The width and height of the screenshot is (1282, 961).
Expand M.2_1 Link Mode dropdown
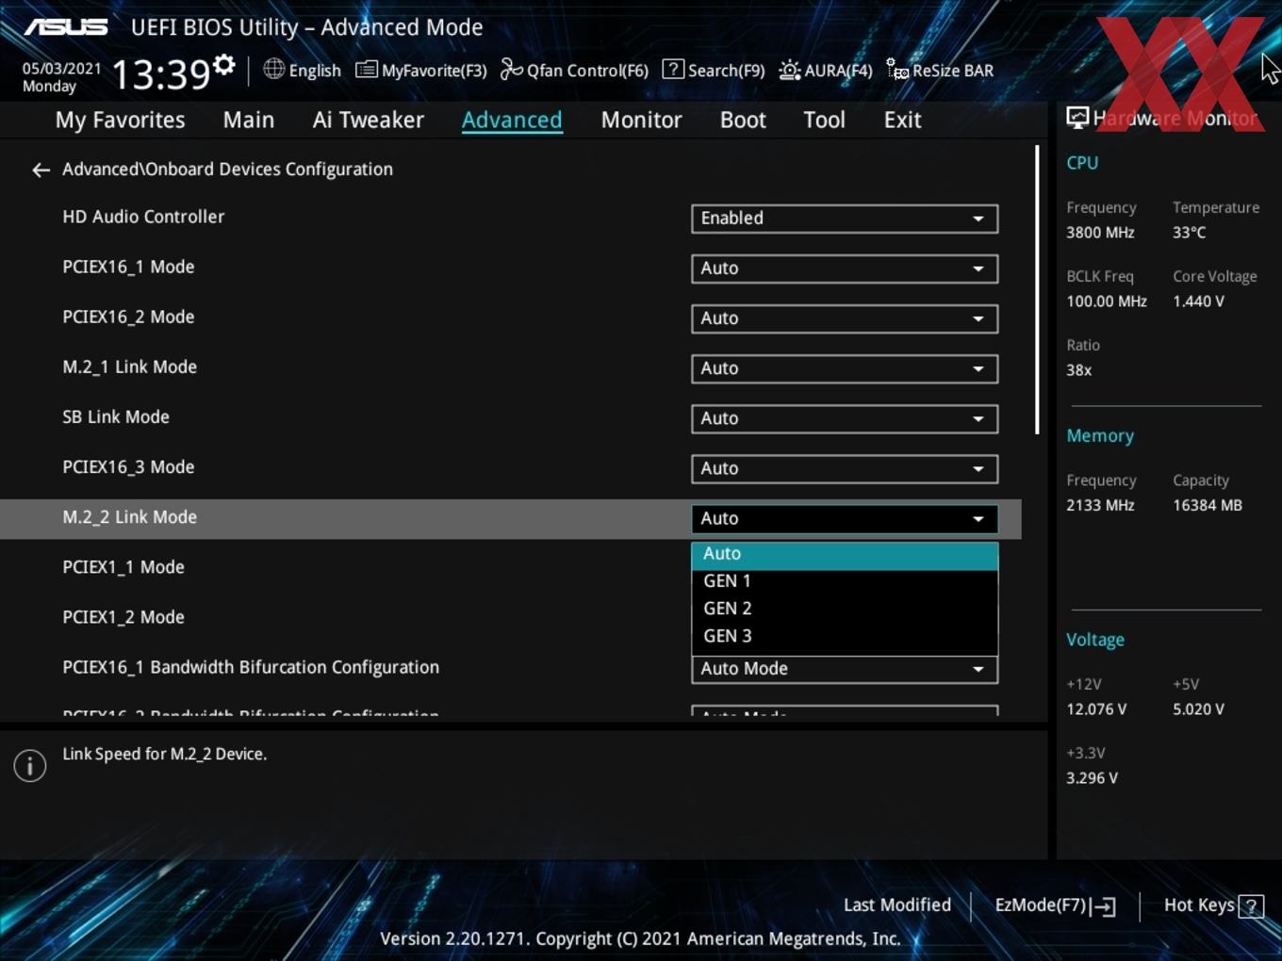click(x=845, y=368)
